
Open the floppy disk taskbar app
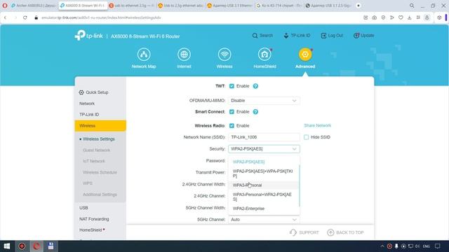point(51,246)
